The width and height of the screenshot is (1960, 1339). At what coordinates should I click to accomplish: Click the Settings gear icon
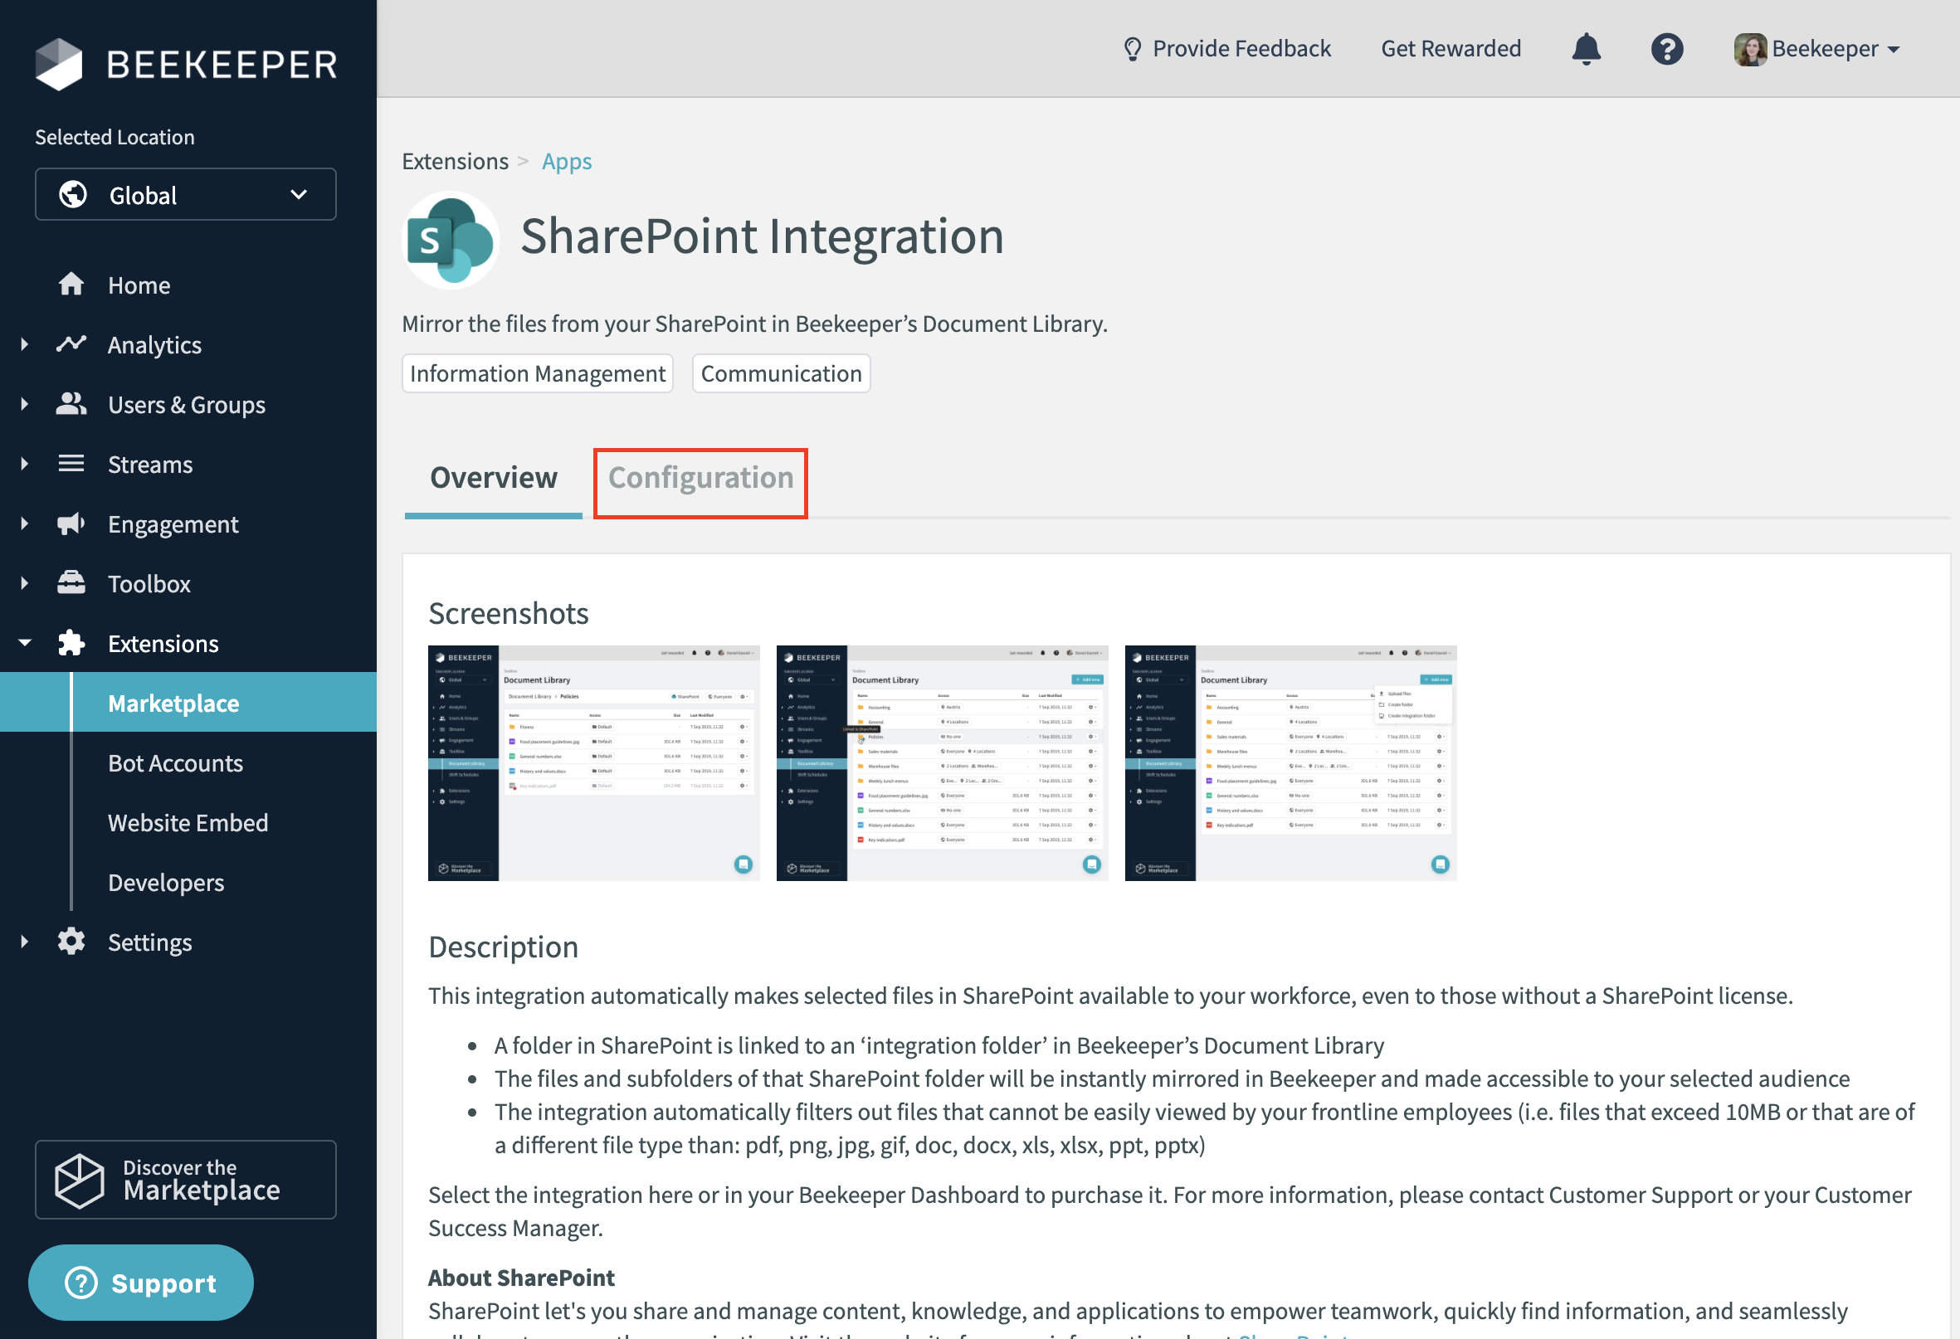tap(71, 942)
